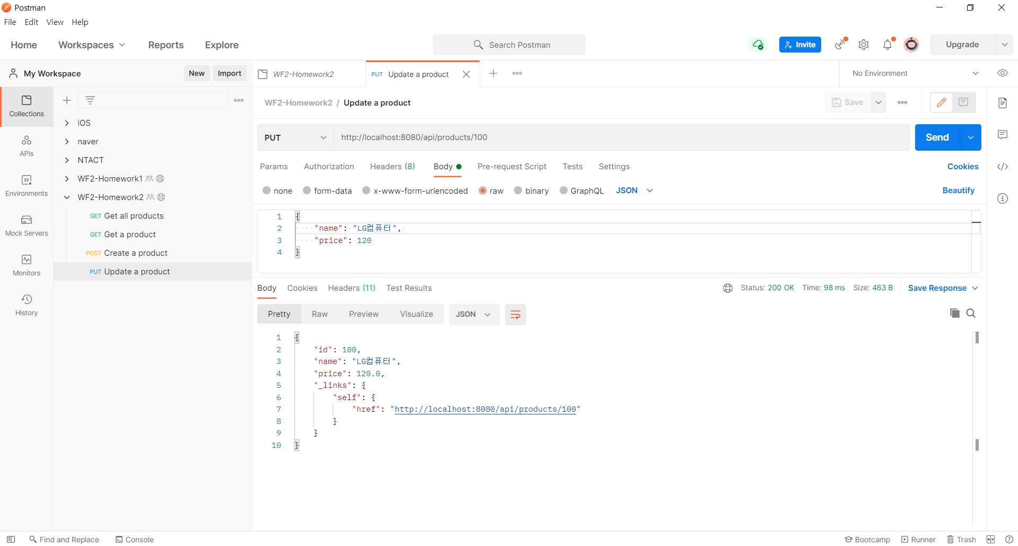The width and height of the screenshot is (1018, 546).
Task: Click Beautify to format body
Action: [x=958, y=190]
